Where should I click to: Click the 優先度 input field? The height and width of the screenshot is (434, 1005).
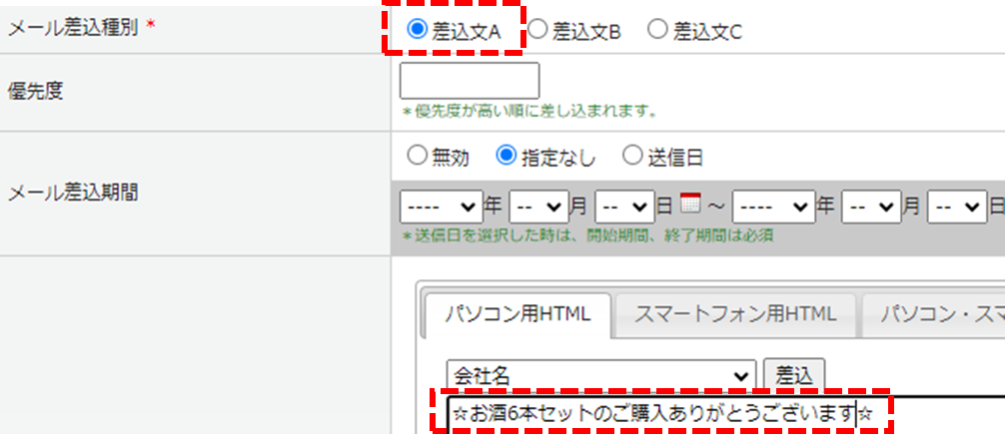[470, 81]
